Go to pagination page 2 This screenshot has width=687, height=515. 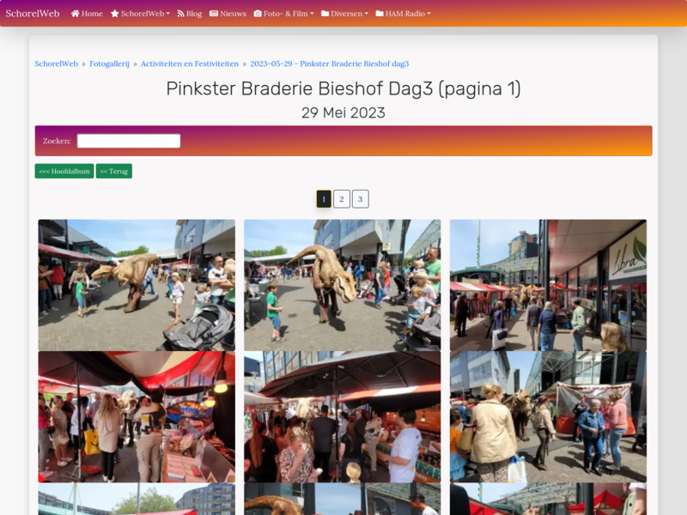pyautogui.click(x=342, y=199)
